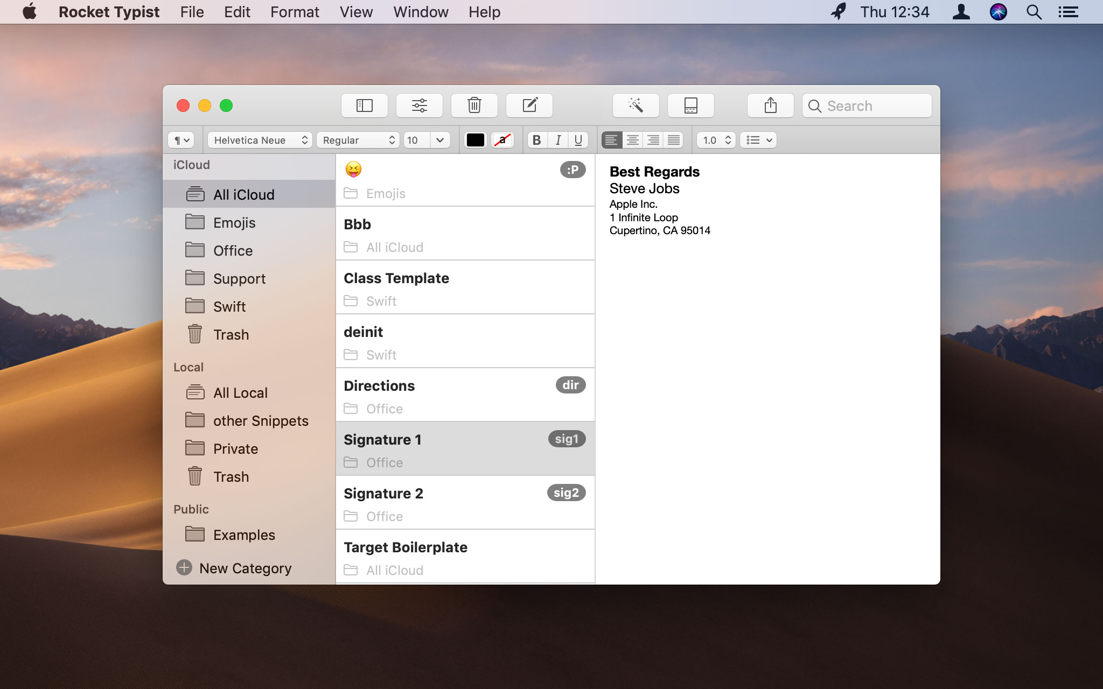Click the Italic formatting icon
The width and height of the screenshot is (1103, 689).
[557, 140]
